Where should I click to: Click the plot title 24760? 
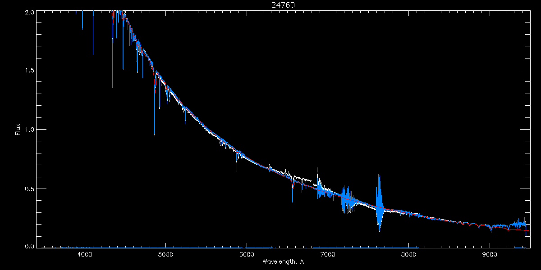click(x=283, y=5)
